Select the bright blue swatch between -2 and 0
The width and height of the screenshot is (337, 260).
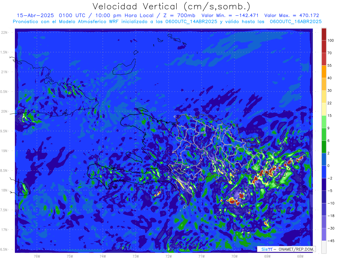click(x=324, y=172)
